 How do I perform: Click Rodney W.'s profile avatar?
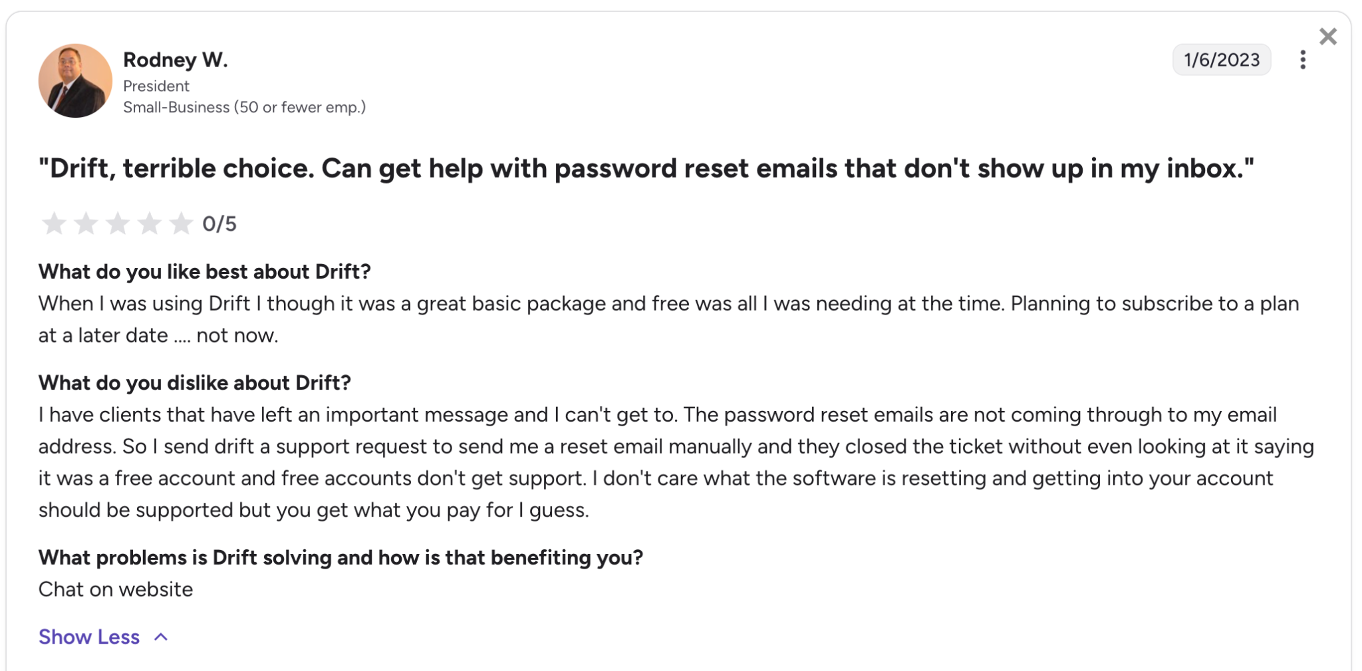click(x=74, y=80)
